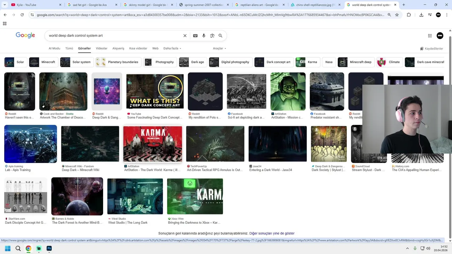
Task: Open the Windows Start menu
Action: click(7, 248)
